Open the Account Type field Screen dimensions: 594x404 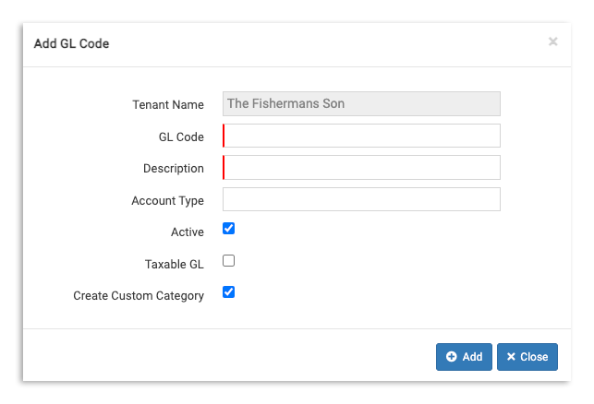click(361, 199)
